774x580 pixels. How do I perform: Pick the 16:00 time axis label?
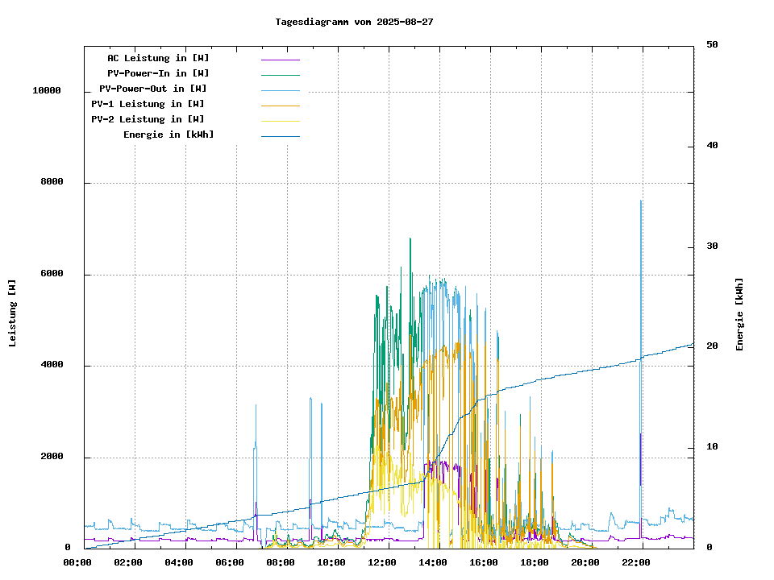click(483, 562)
